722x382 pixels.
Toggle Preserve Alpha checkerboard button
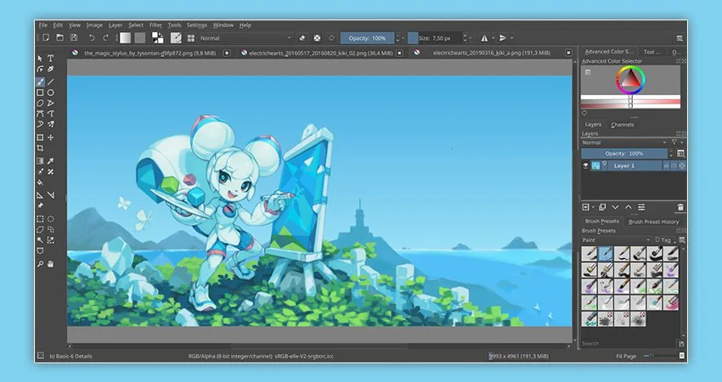(x=318, y=38)
